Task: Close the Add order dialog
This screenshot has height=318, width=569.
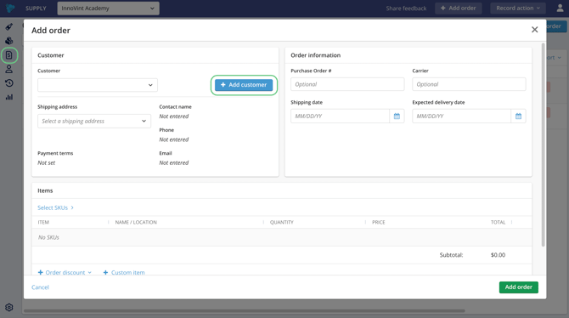Action: [x=534, y=30]
